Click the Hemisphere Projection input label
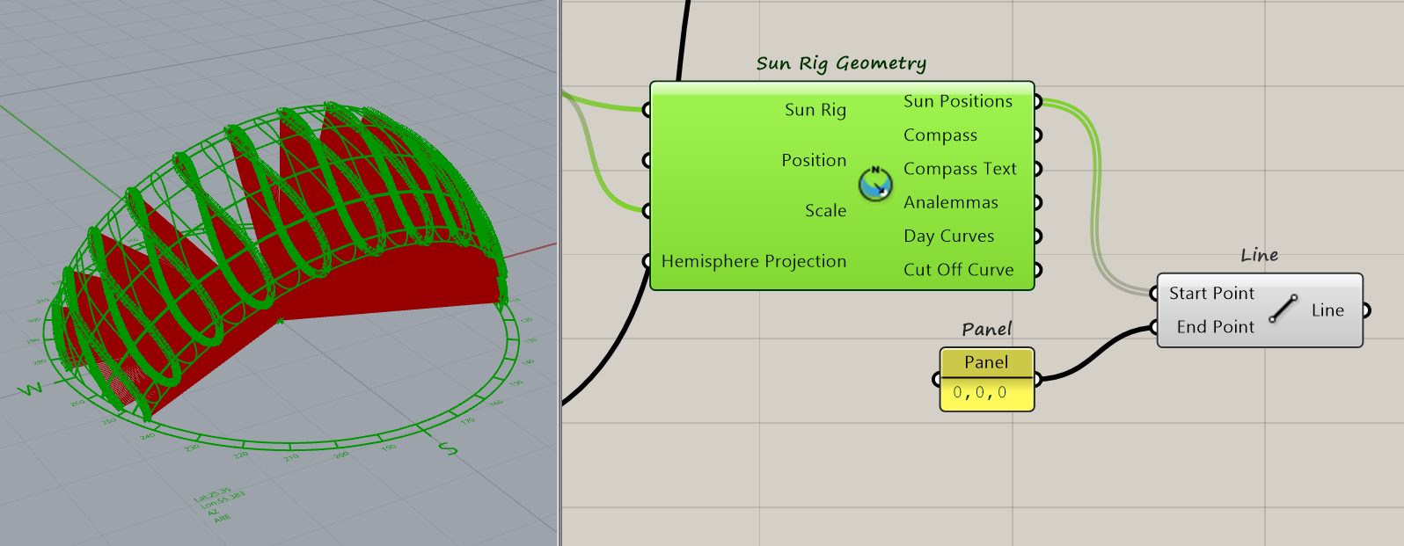 (754, 261)
